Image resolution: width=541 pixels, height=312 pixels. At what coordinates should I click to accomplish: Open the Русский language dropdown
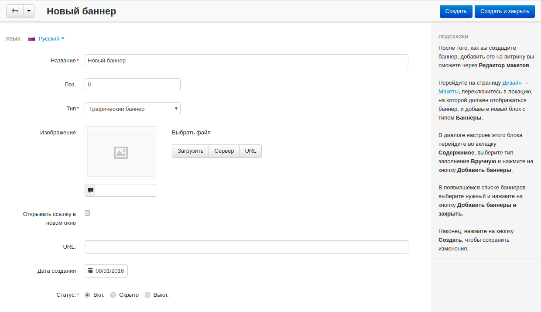click(x=51, y=39)
